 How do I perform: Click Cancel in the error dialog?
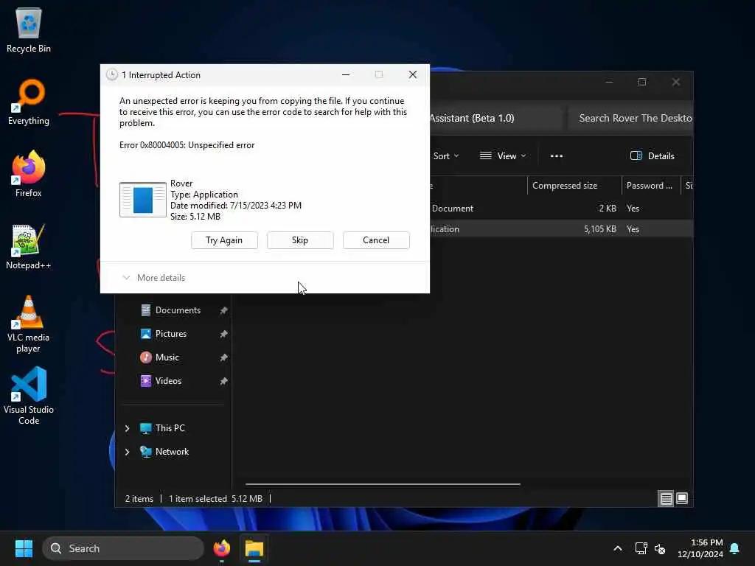click(376, 240)
